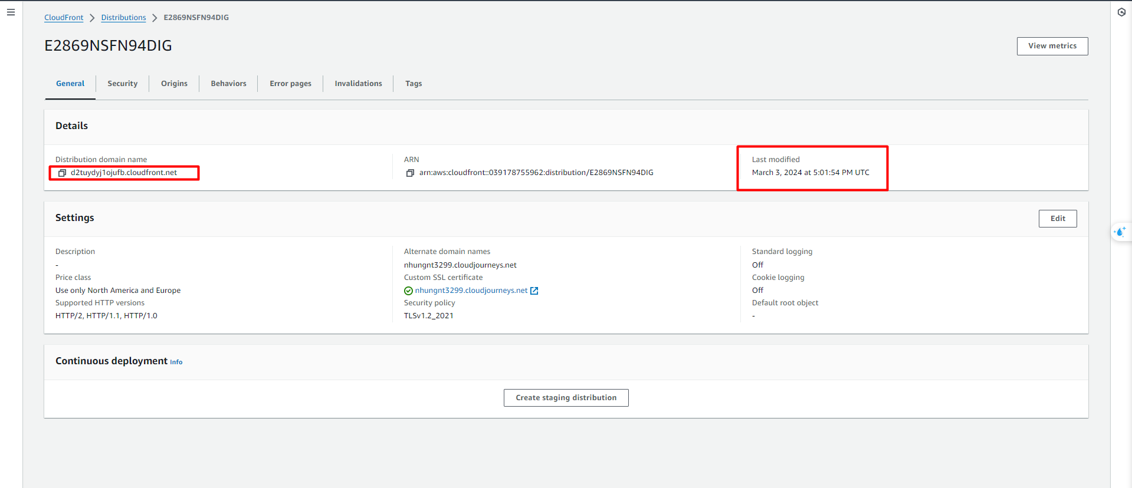
Task: Click the hexagon settings icon top right
Action: 1121,12
